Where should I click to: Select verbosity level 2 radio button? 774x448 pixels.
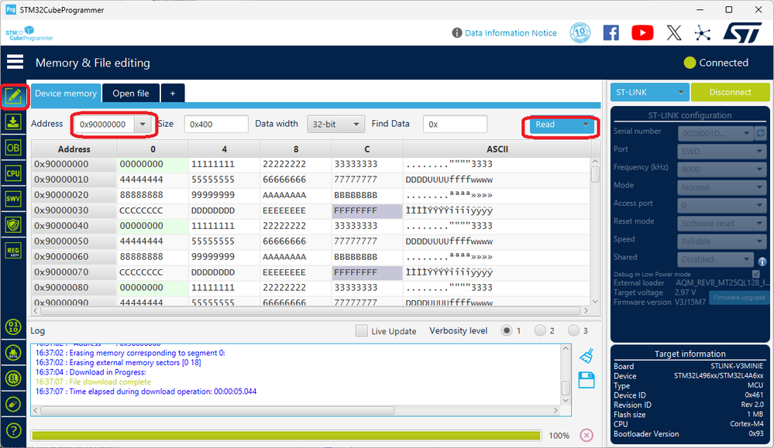(x=540, y=331)
